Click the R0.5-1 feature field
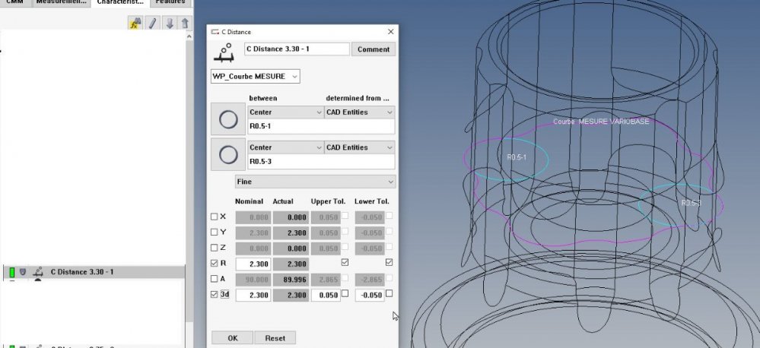 pos(321,127)
